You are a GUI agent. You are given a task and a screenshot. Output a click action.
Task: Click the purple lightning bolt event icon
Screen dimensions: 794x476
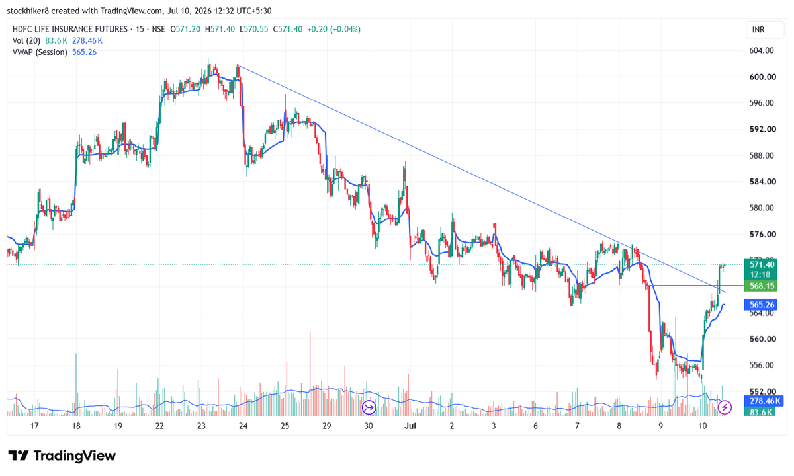(x=725, y=407)
